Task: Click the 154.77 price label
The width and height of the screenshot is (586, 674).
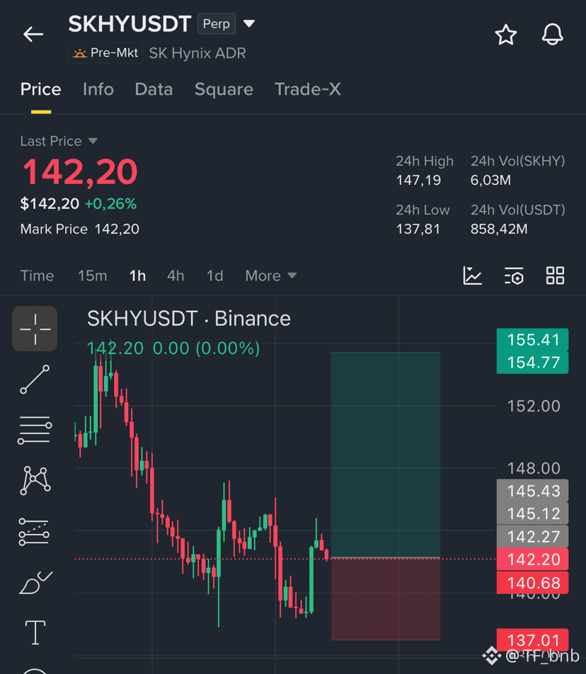Action: (x=533, y=362)
